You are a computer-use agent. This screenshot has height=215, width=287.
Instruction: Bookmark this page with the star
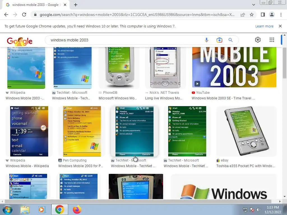[x=252, y=15]
